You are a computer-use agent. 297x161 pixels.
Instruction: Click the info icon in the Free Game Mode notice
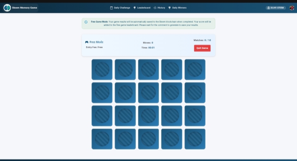[86, 22]
